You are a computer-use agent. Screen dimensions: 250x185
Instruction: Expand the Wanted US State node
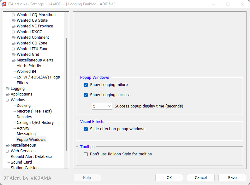tap(13, 21)
